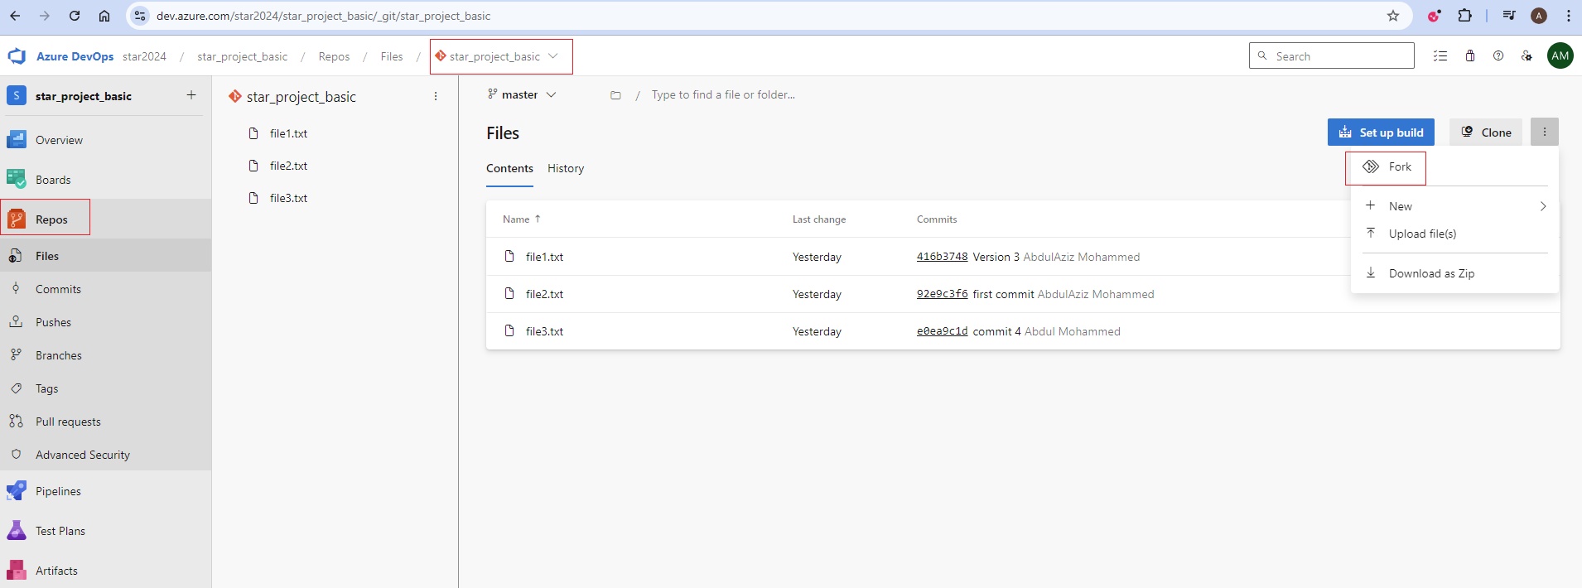Open the help question mark icon
The height and width of the screenshot is (588, 1582).
[x=1498, y=56]
